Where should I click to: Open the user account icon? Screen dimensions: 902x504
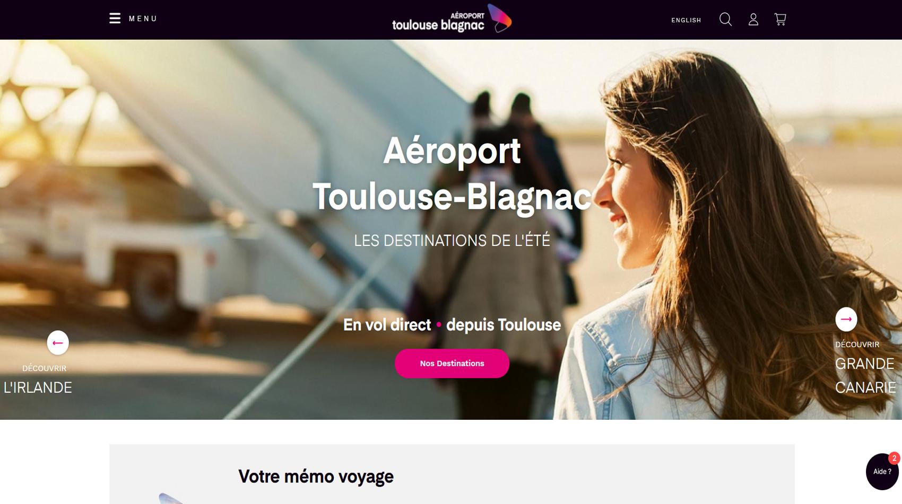[753, 20]
